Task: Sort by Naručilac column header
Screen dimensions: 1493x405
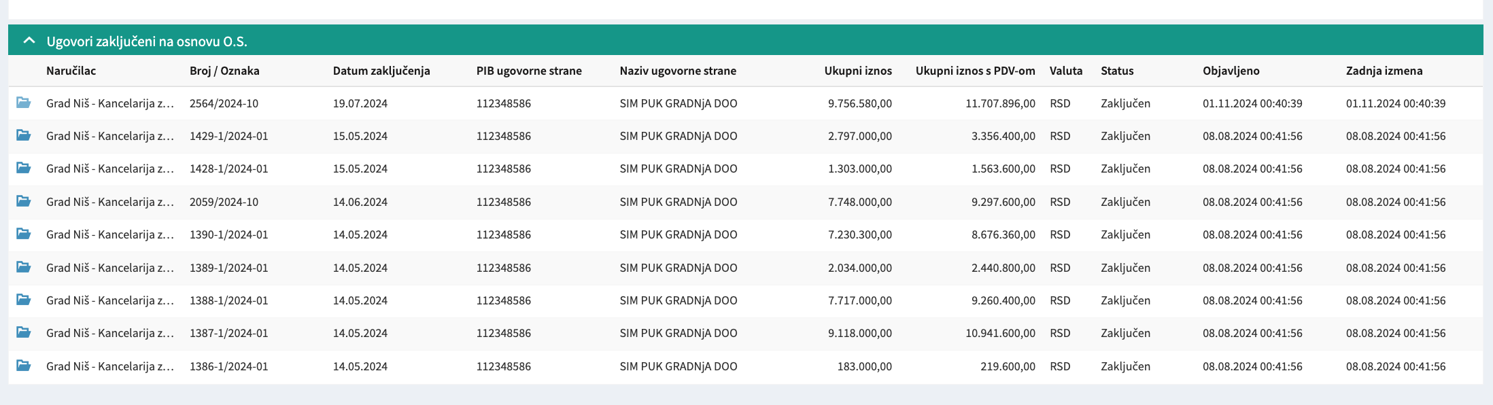Action: (x=71, y=71)
